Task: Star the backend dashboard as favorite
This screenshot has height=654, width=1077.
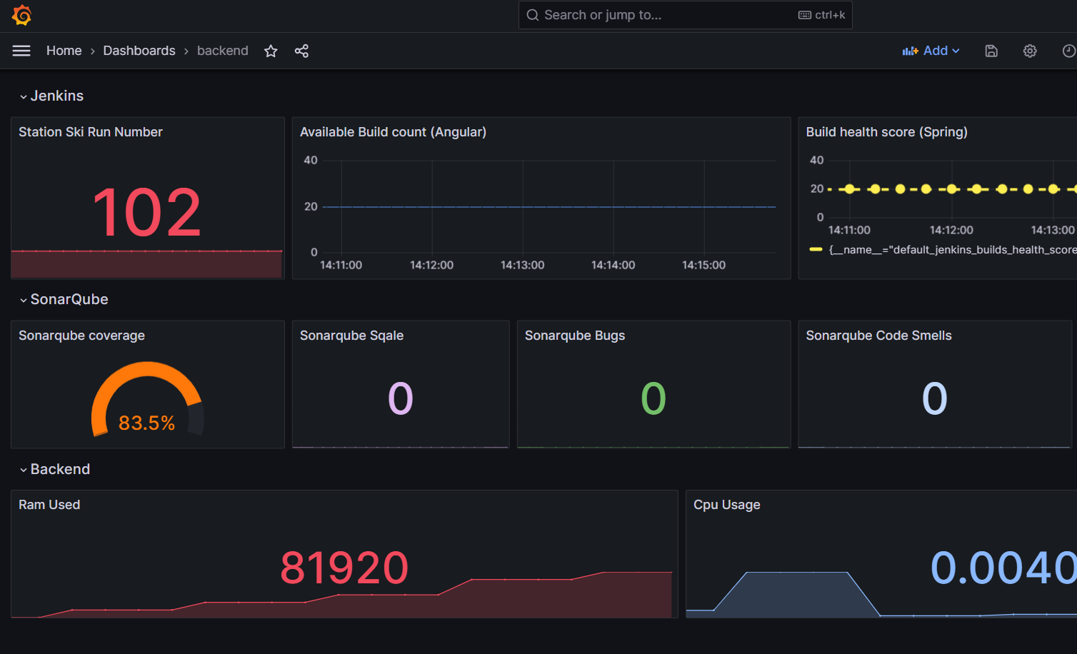Action: point(271,51)
